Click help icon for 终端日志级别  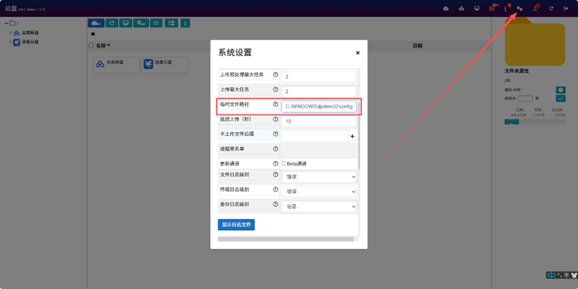(x=275, y=189)
